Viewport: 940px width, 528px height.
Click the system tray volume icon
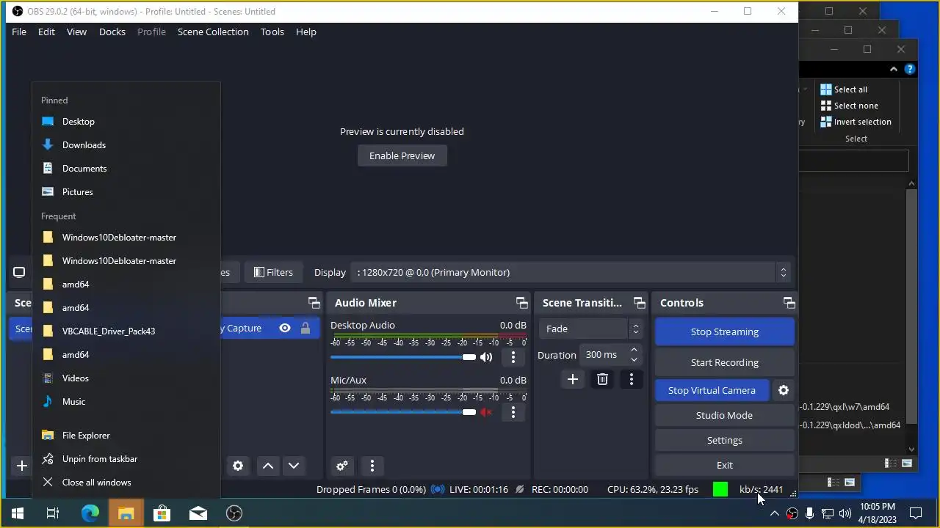(845, 513)
